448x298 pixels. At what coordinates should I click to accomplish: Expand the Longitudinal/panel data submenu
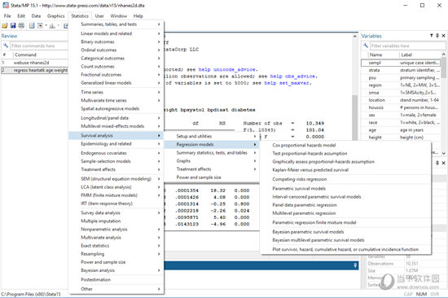pos(116,118)
